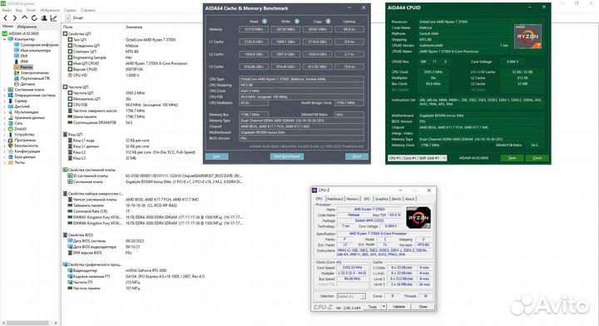Open the user icon in the AIDA64 toolbar
Viewport: 599px width, 326px height.
[x=44, y=18]
